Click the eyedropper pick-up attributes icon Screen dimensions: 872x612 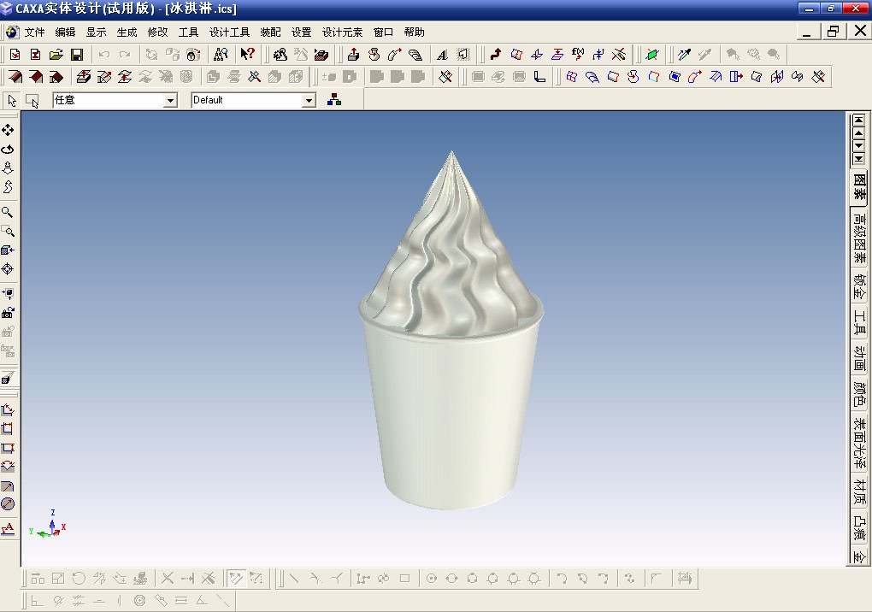click(684, 55)
